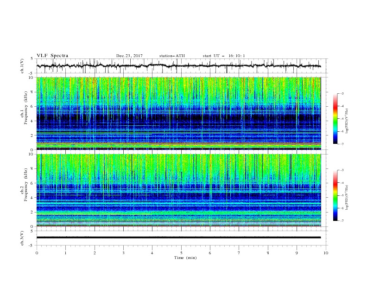
Task: Click the "Time (min)" x-axis label
Action: click(x=185, y=258)
